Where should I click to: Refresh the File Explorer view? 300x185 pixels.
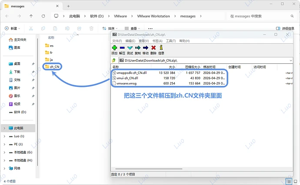[43, 16]
